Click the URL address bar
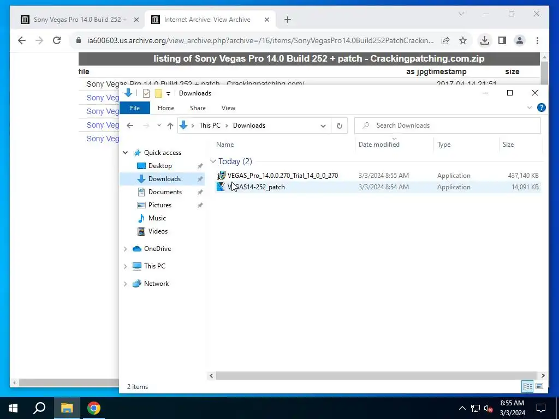This screenshot has height=419, width=559. (x=260, y=40)
